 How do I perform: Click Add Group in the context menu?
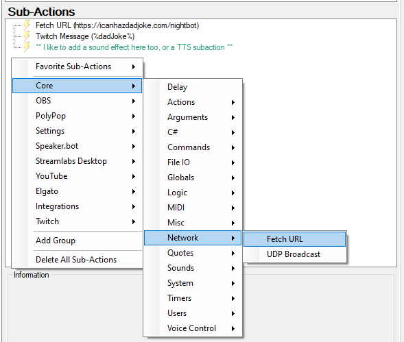(x=78, y=241)
